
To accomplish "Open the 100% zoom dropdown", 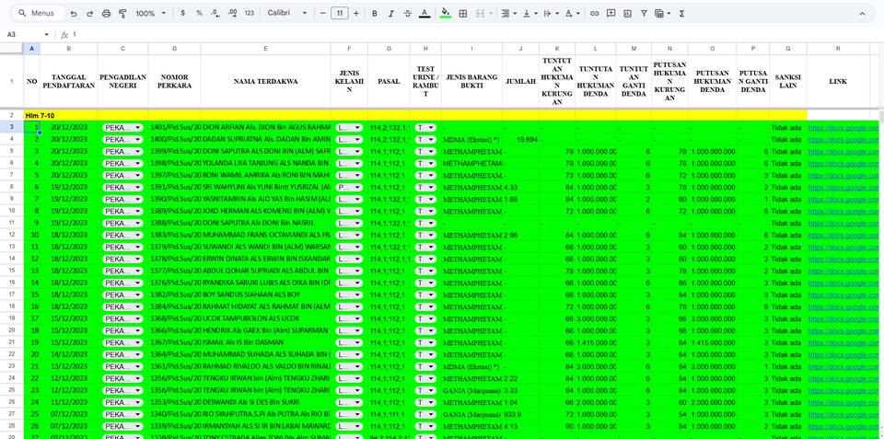I will 150,13.
